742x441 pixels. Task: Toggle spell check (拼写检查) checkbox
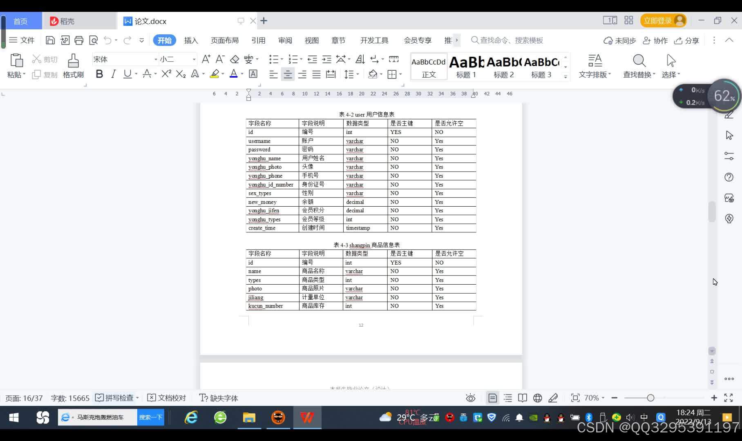coord(99,398)
